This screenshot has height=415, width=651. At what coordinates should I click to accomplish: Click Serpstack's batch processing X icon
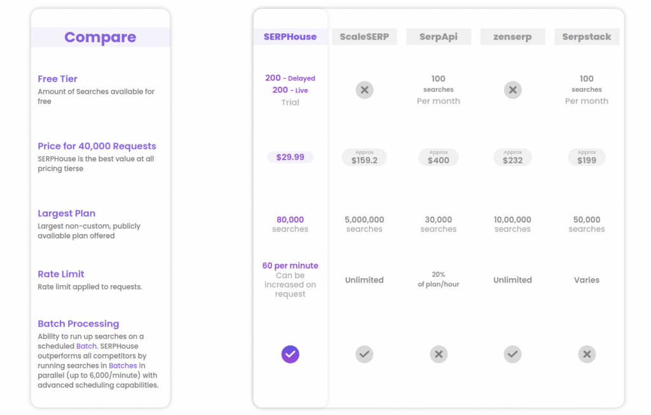point(587,354)
